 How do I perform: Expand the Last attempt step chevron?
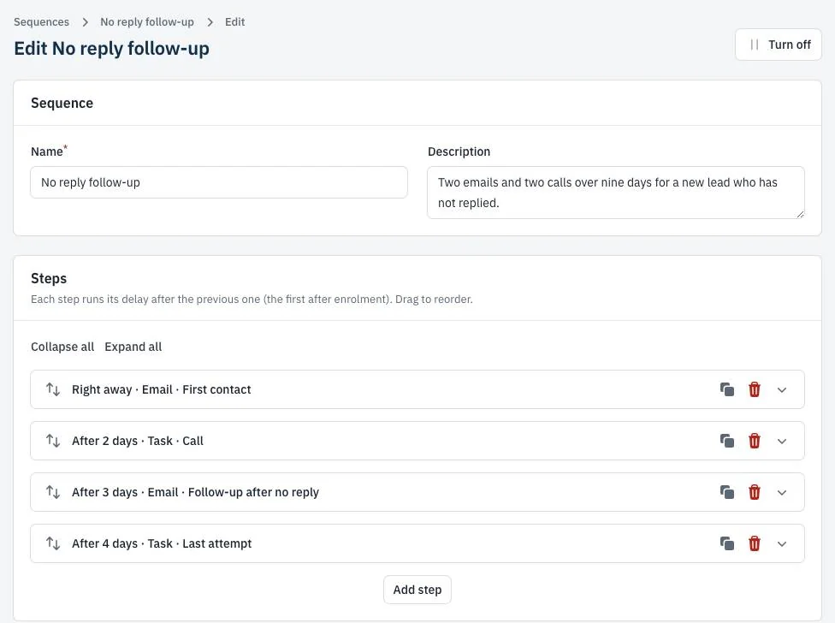[x=782, y=543]
